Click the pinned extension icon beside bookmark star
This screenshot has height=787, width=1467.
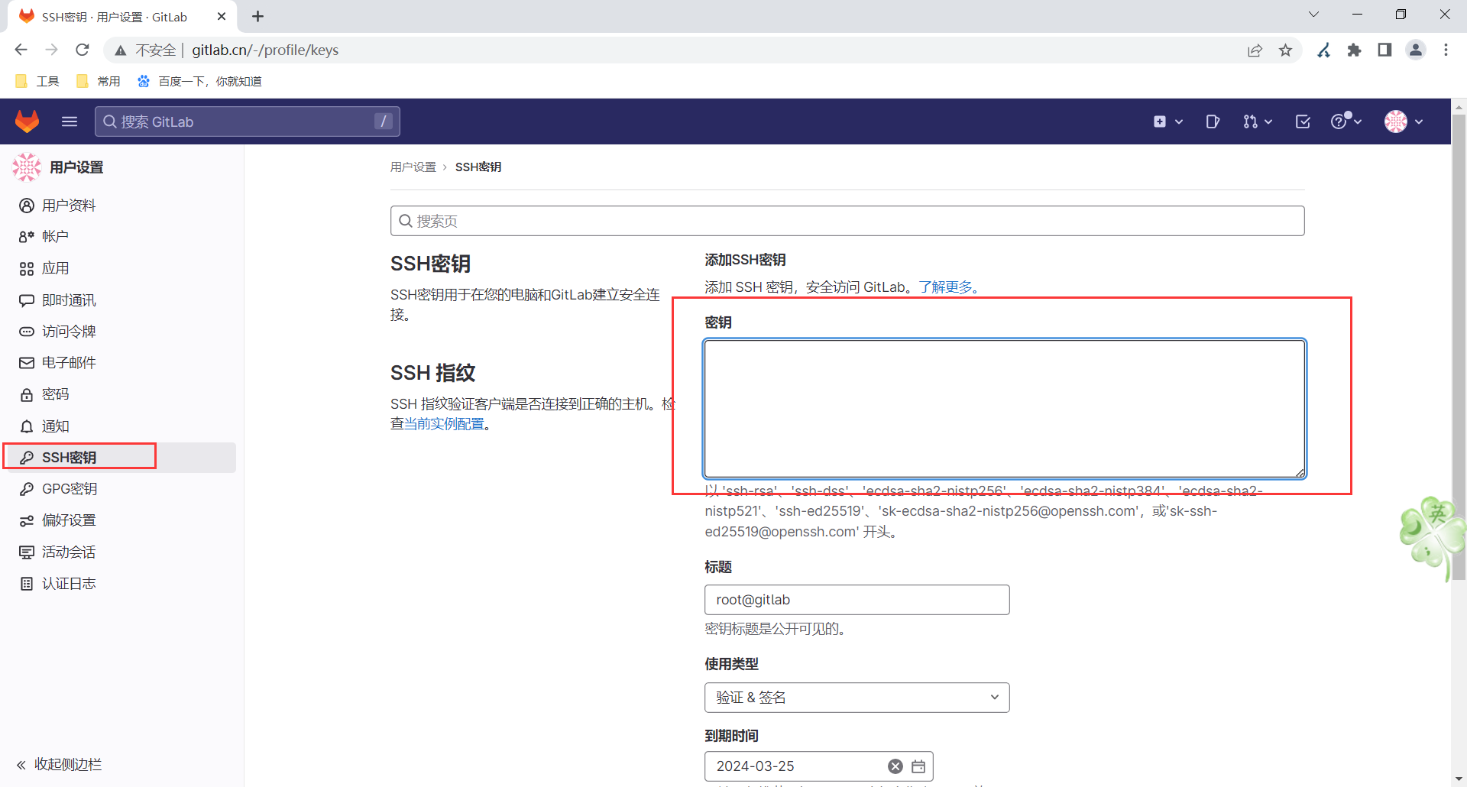(1323, 50)
